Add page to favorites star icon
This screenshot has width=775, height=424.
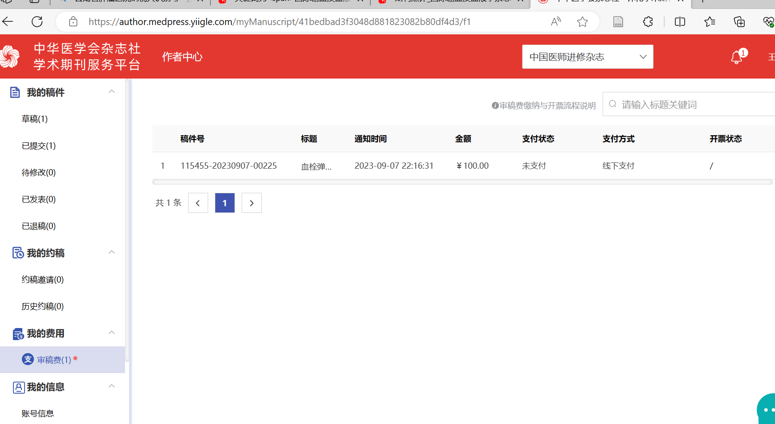pyautogui.click(x=582, y=21)
